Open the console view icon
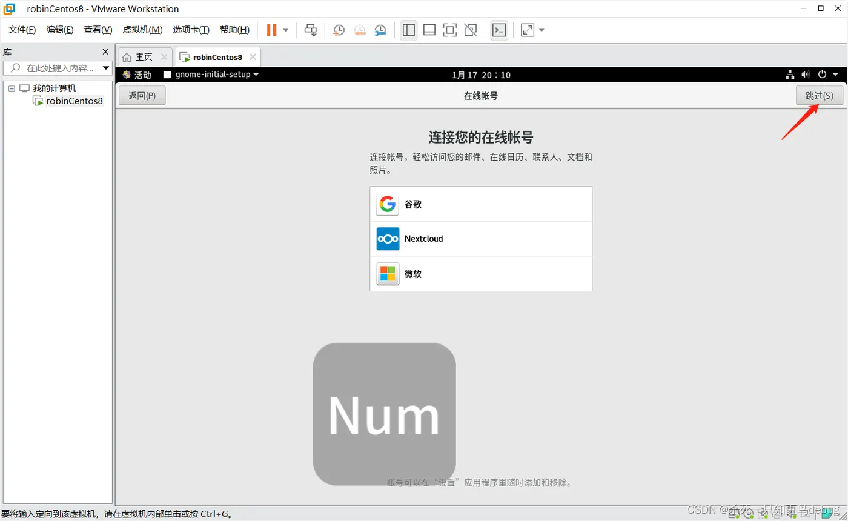848x521 pixels. pos(499,30)
